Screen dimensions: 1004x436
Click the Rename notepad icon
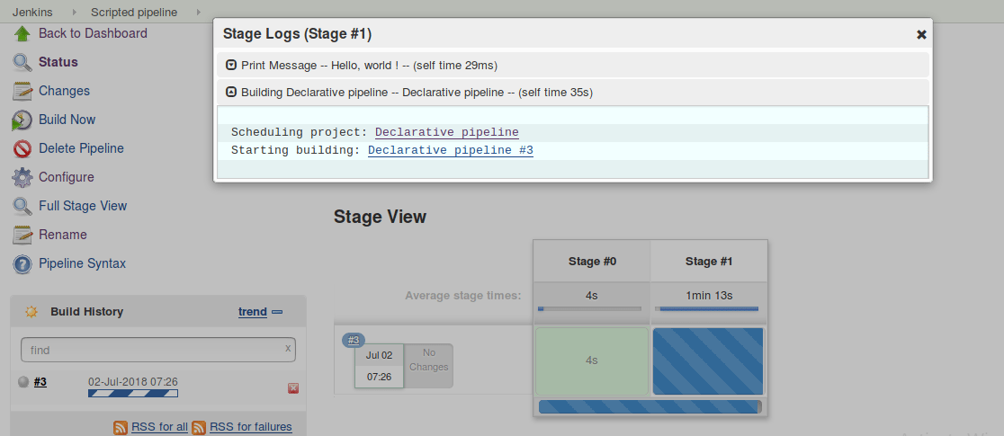point(22,235)
